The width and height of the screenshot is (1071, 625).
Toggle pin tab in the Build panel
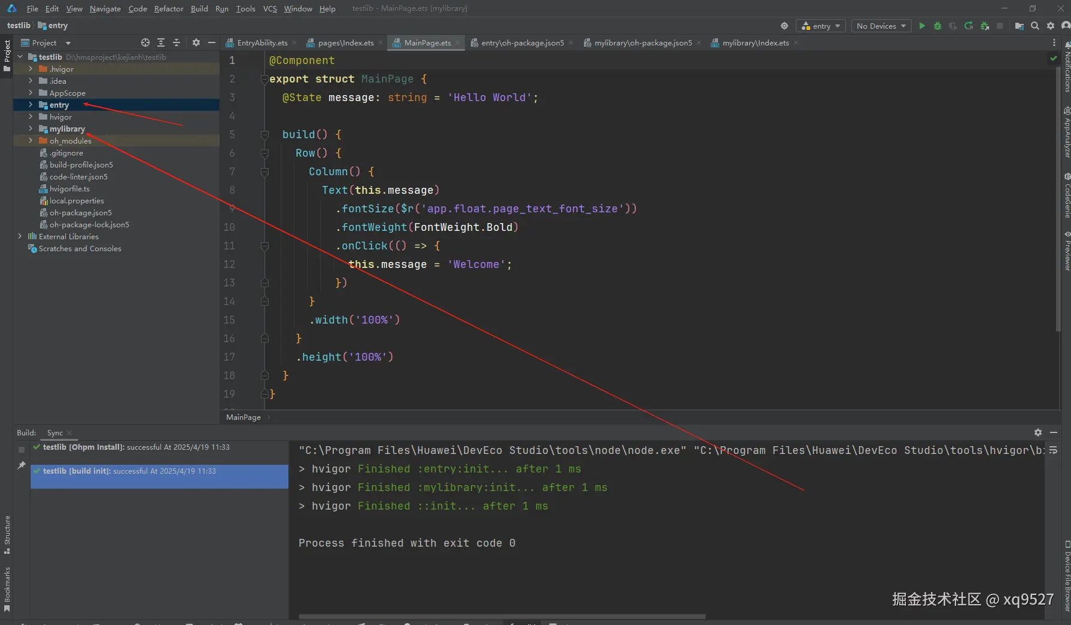pyautogui.click(x=22, y=465)
